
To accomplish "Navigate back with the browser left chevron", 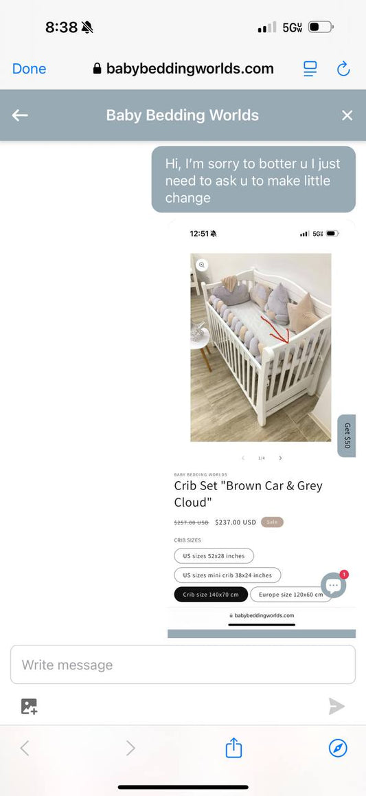I will point(24,748).
